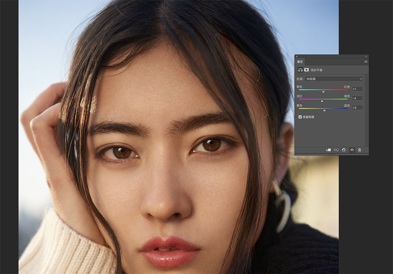
Task: Click the magenta-green value field -4
Action: tap(357, 98)
